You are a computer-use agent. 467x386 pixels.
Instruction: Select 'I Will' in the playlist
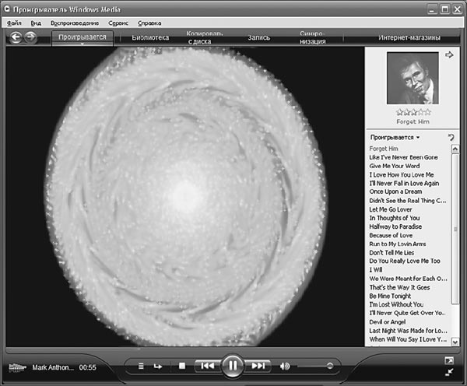tap(376, 269)
